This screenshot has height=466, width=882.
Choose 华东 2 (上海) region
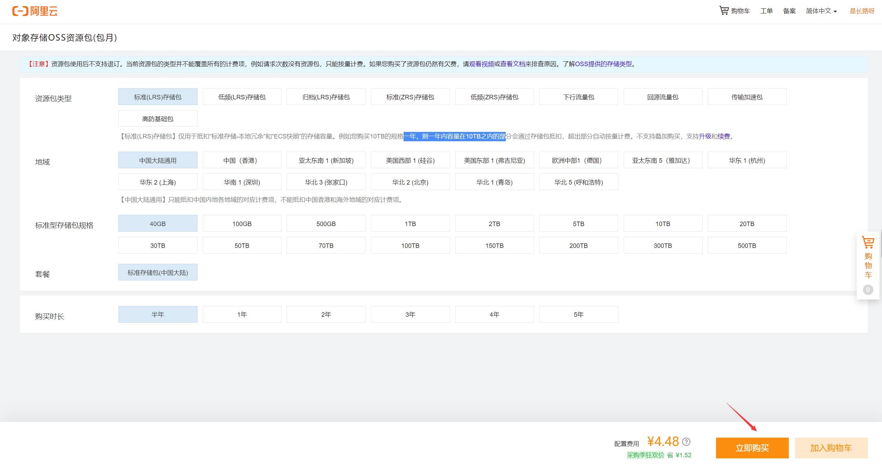pos(158,182)
